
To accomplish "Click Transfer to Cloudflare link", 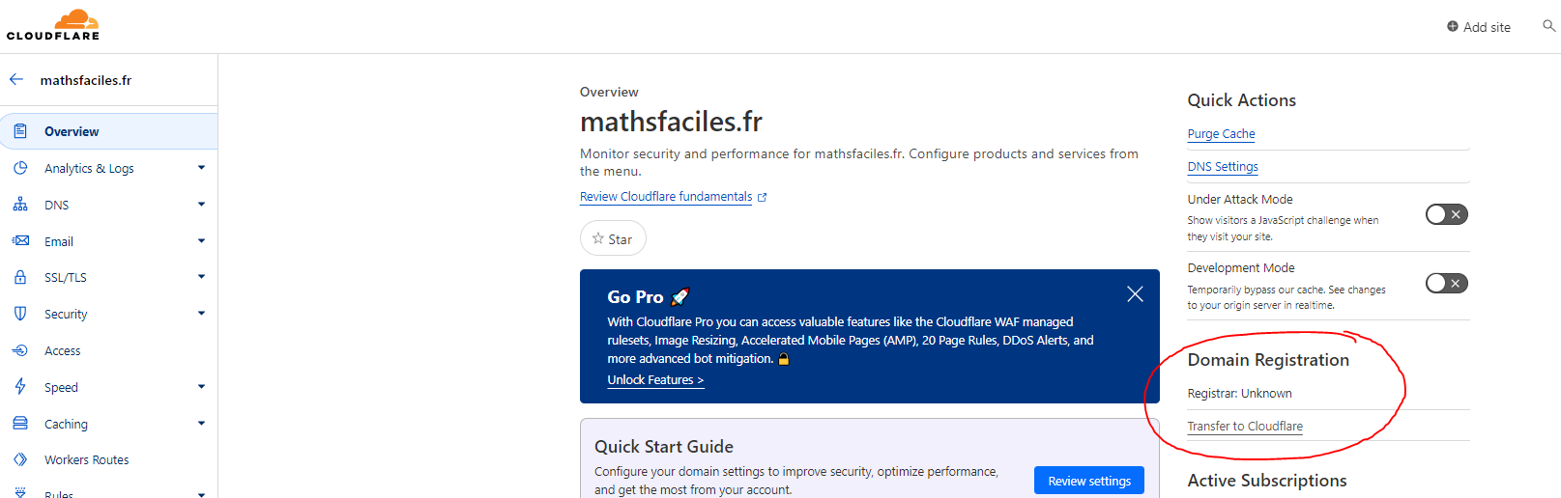I will point(1245,427).
